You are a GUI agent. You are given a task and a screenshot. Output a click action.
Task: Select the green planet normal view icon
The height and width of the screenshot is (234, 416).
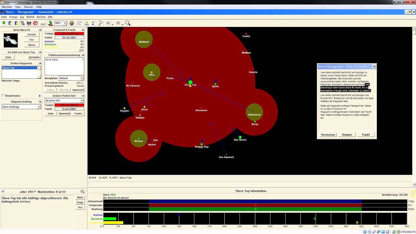coord(4,23)
